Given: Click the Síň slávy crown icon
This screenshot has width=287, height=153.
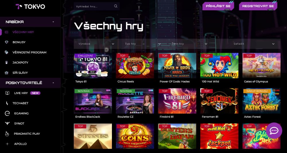Looking at the screenshot, I should (x=7, y=73).
